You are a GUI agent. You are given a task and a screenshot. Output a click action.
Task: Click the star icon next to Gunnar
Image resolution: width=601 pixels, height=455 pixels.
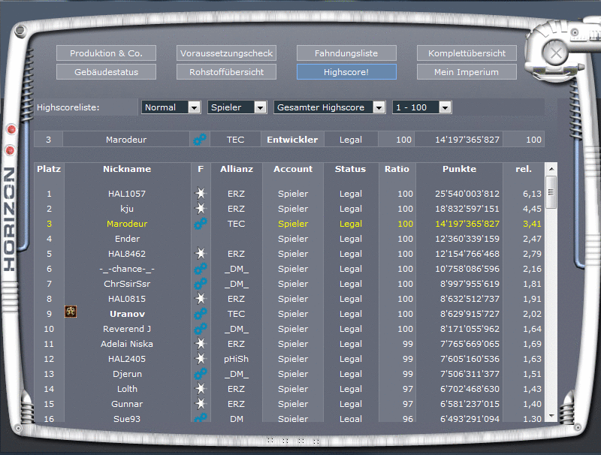click(200, 404)
